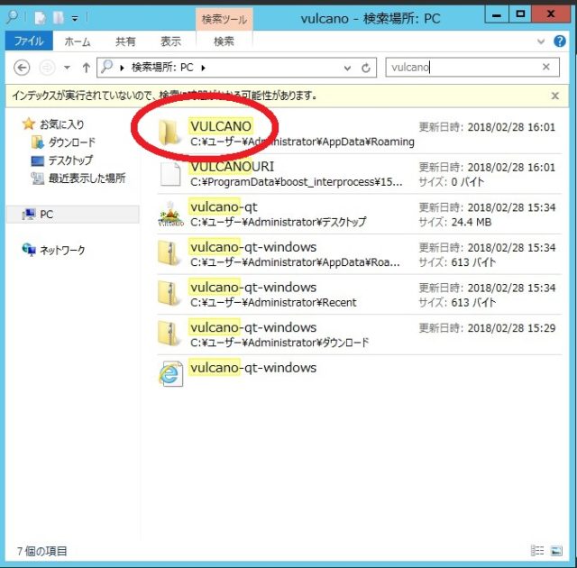Select the VULCANO folder name
The image size is (577, 568).
click(x=221, y=126)
